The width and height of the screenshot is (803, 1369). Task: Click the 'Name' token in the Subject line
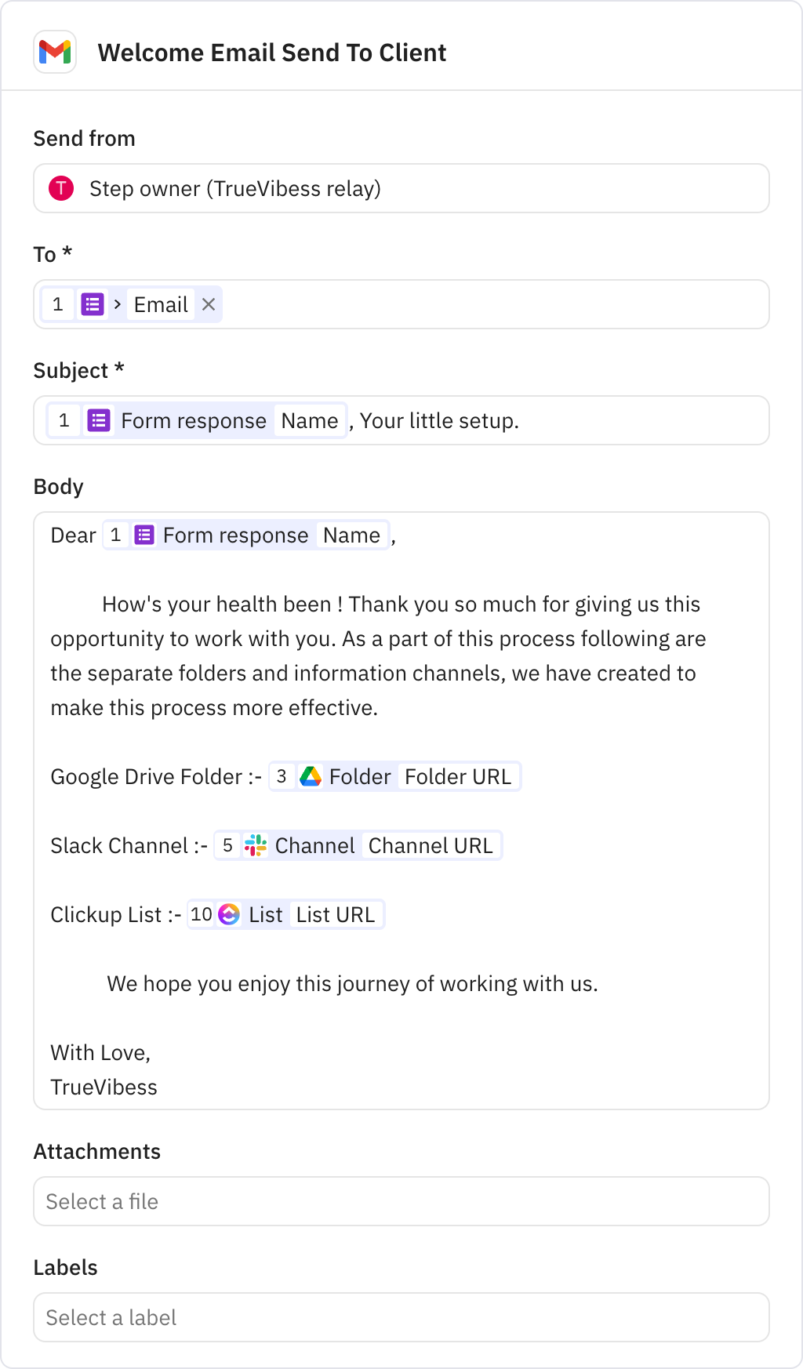click(310, 420)
